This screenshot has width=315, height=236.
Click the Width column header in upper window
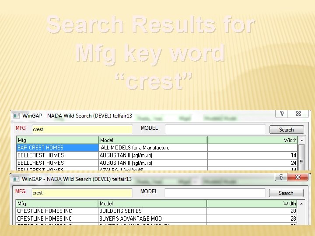pyautogui.click(x=252, y=140)
